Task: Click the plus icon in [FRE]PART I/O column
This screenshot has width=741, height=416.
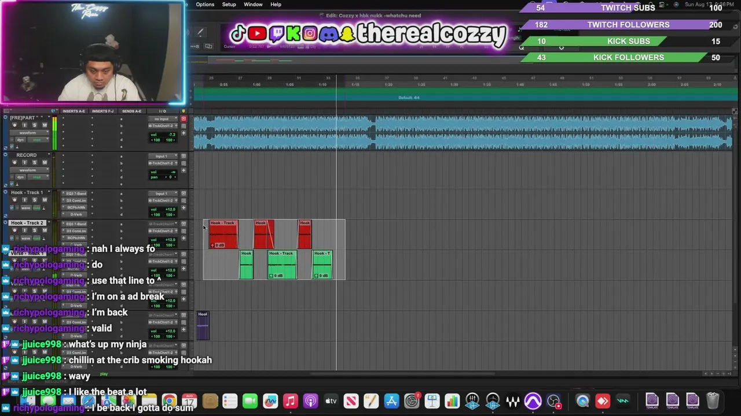Action: [184, 133]
